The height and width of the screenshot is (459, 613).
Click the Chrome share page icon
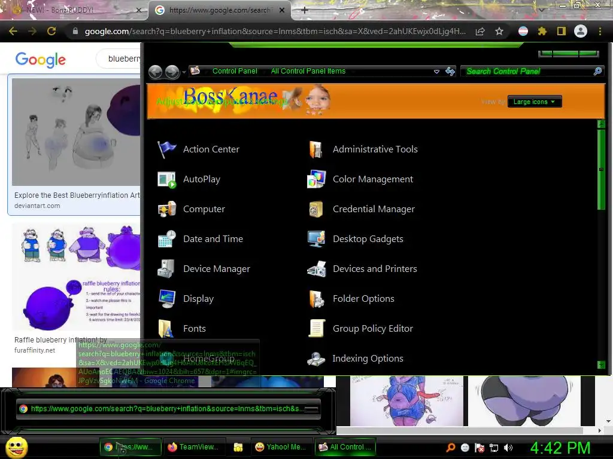[x=480, y=31]
